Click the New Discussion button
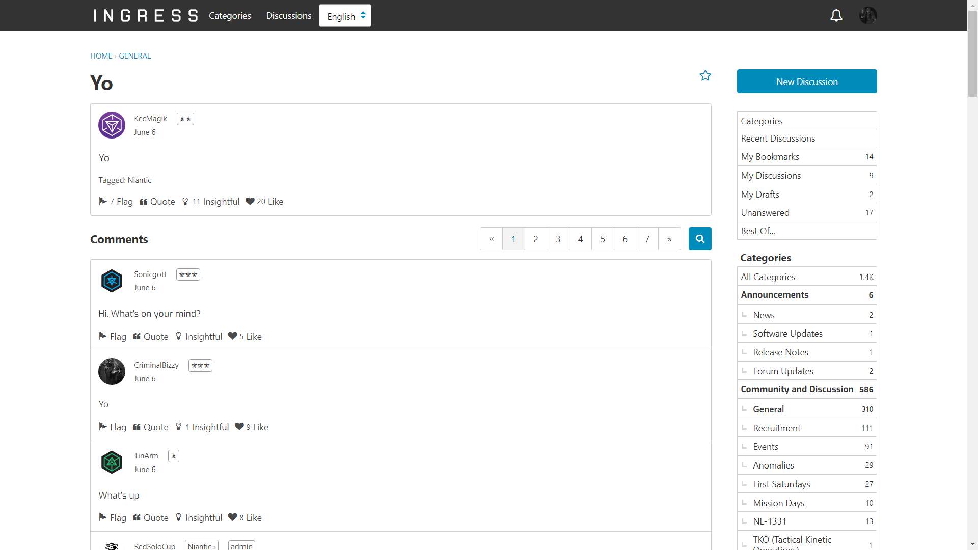The height and width of the screenshot is (550, 978). (807, 81)
